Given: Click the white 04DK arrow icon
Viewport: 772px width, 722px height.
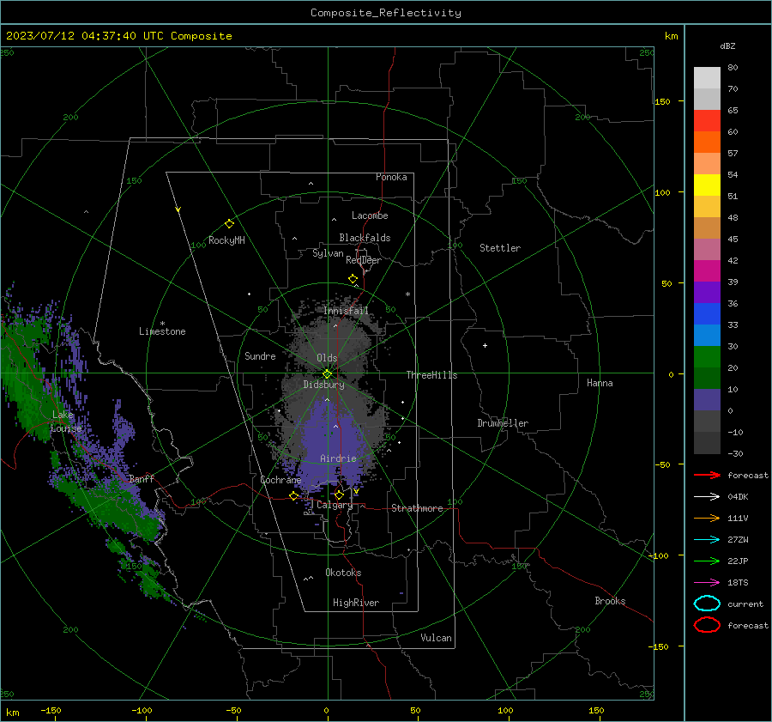Looking at the screenshot, I should click(x=707, y=497).
